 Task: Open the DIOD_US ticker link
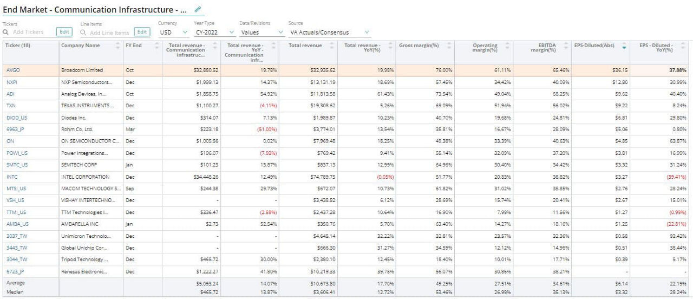click(x=16, y=118)
